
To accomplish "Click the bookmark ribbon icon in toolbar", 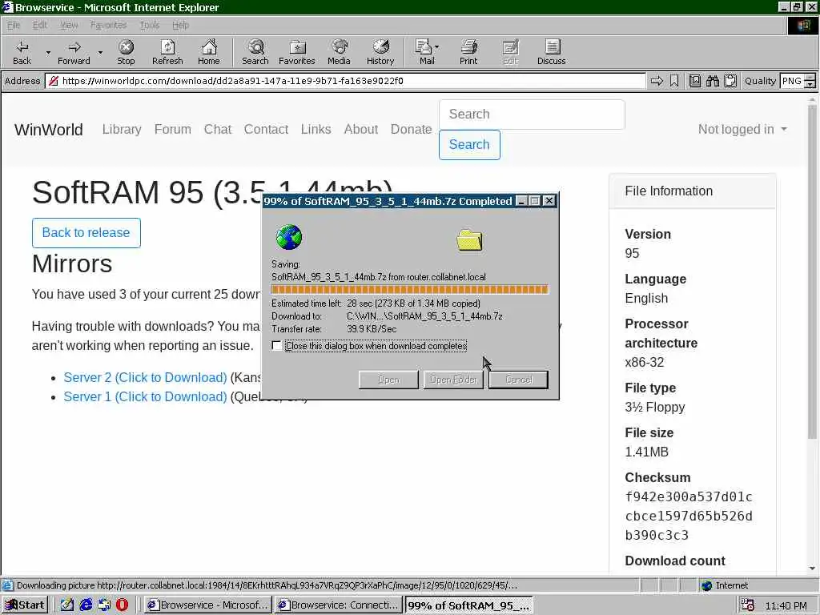I will point(674,81).
